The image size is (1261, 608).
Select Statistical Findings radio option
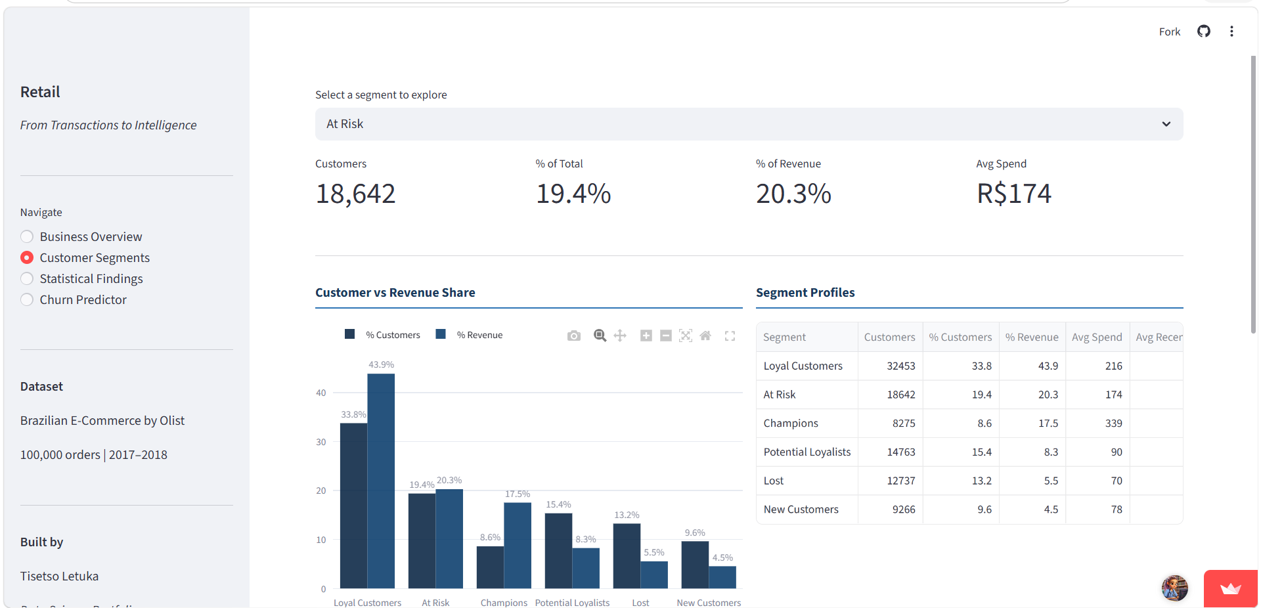(x=81, y=278)
